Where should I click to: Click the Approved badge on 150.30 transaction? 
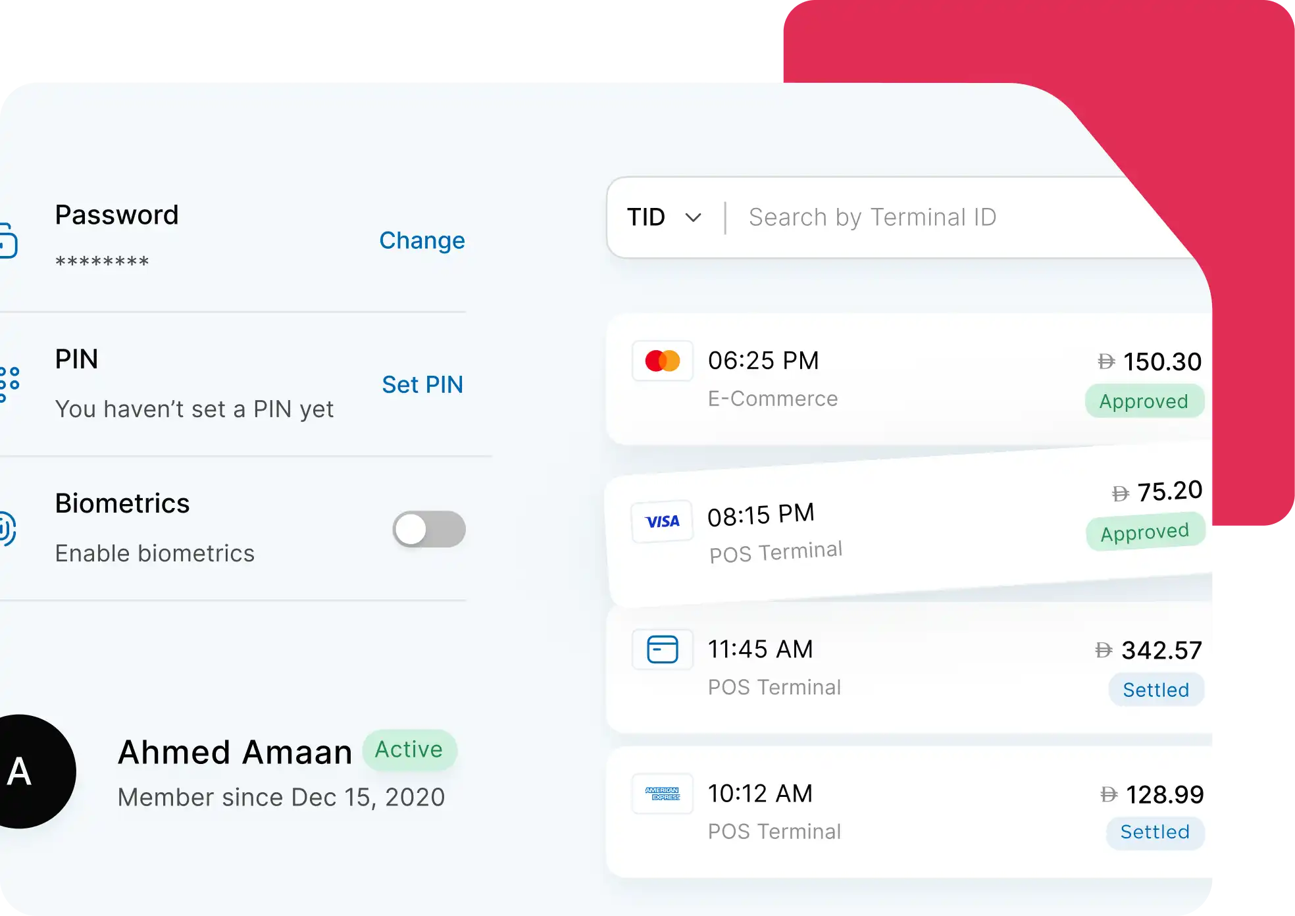pos(1144,401)
